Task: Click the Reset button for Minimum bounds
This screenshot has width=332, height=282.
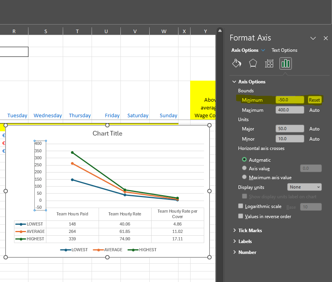Action: coord(314,100)
